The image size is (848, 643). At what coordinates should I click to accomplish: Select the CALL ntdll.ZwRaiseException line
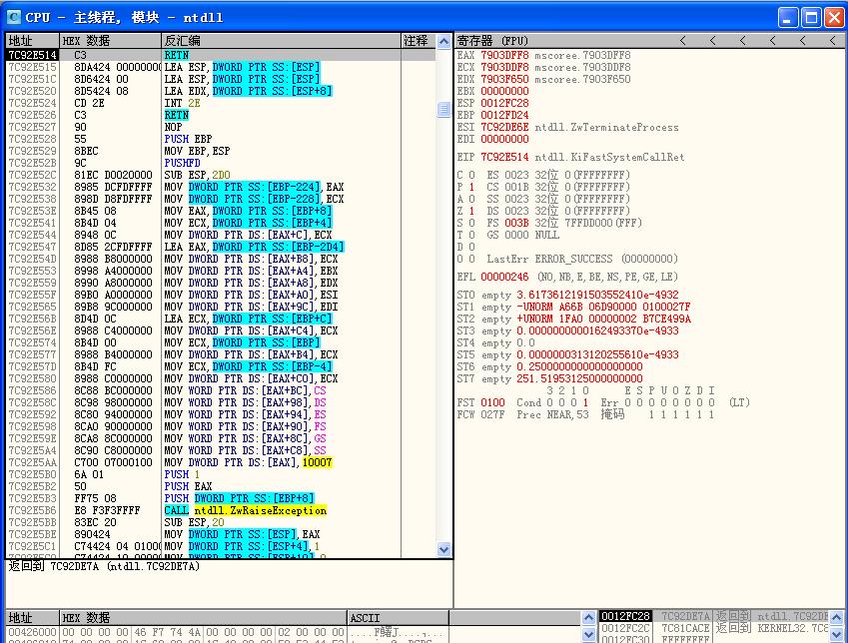(246, 510)
